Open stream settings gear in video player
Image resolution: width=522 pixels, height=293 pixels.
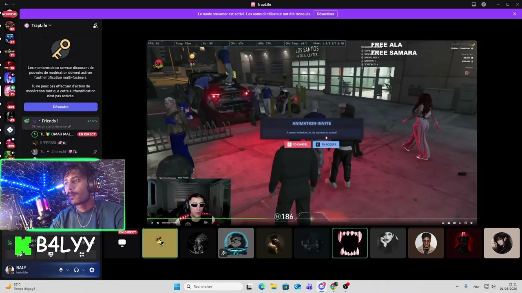tap(471, 223)
